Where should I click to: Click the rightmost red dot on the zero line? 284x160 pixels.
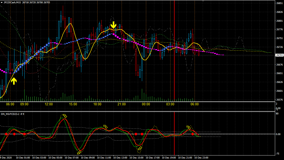click(193, 134)
